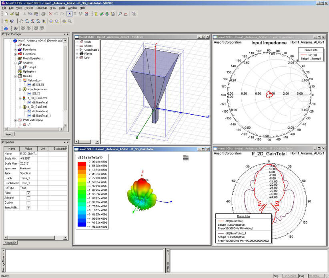This screenshot has width=329, height=278.
Task: Click the Validate green checkmark icon
Action: [102, 14]
